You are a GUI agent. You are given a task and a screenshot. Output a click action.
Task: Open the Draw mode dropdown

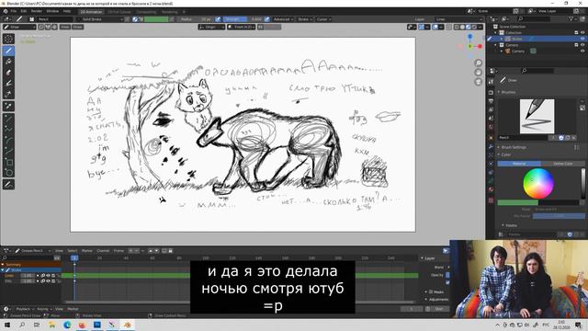pyautogui.click(x=19, y=27)
